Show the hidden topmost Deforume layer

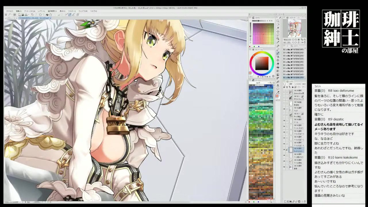[x=284, y=92]
